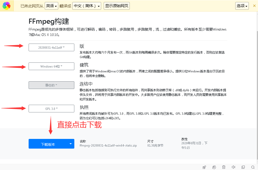The height and width of the screenshot is (170, 258).
Task: Mute page sound via speaker icon
Action: click(x=233, y=167)
